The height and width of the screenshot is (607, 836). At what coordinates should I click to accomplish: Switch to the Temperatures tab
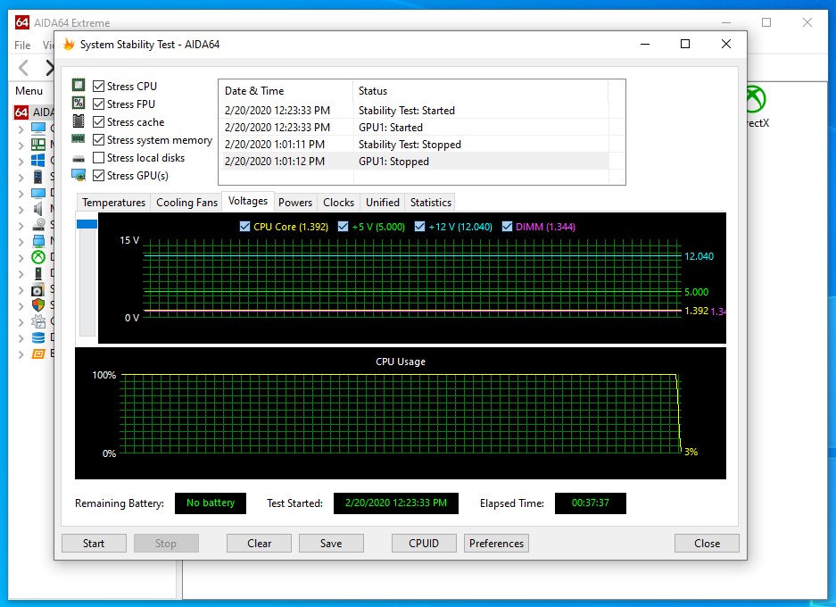113,203
